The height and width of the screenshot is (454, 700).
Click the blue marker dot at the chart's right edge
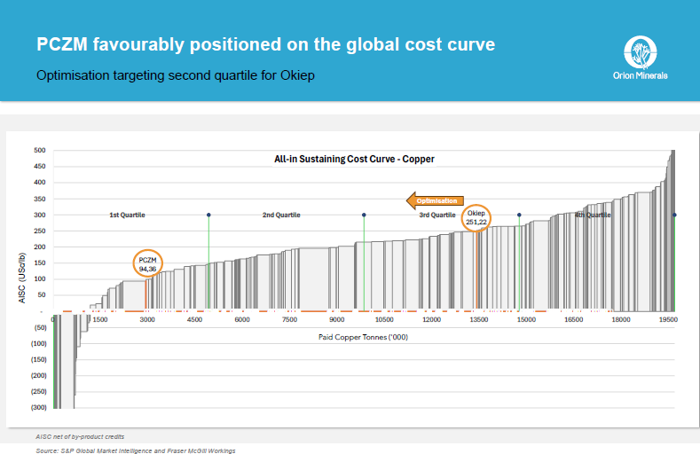[674, 215]
